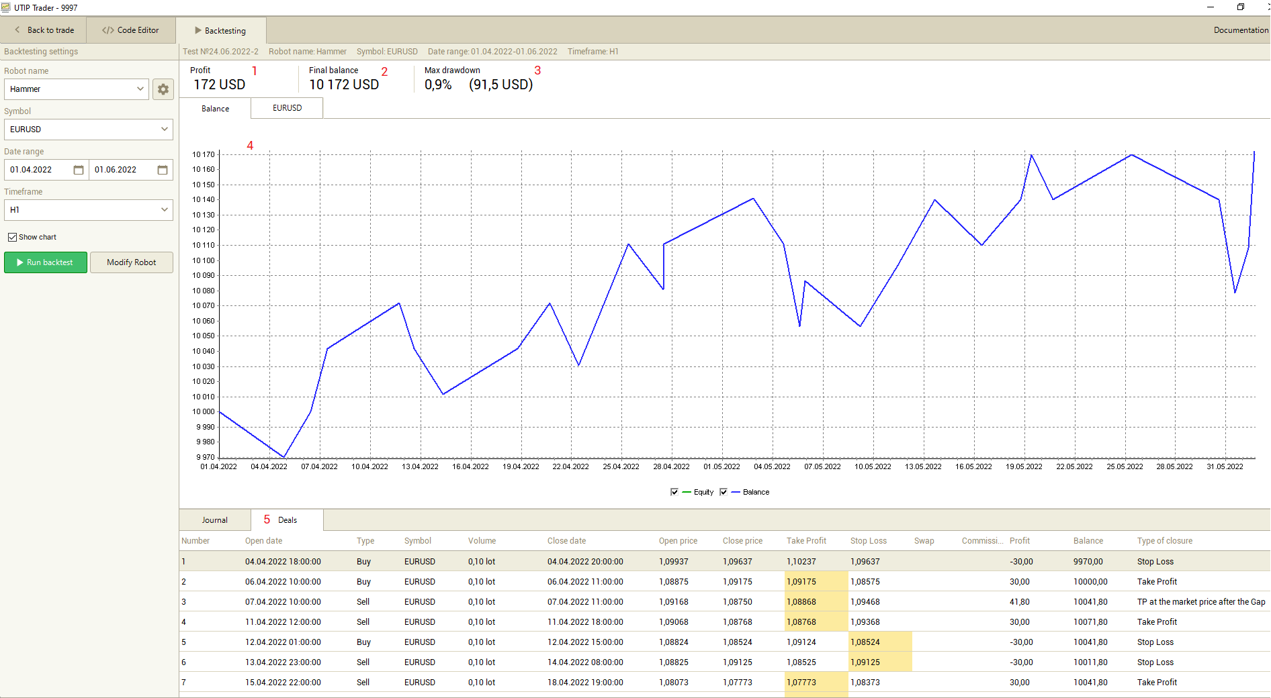
Task: Toggle the Equity line checkbox
Action: pos(674,492)
